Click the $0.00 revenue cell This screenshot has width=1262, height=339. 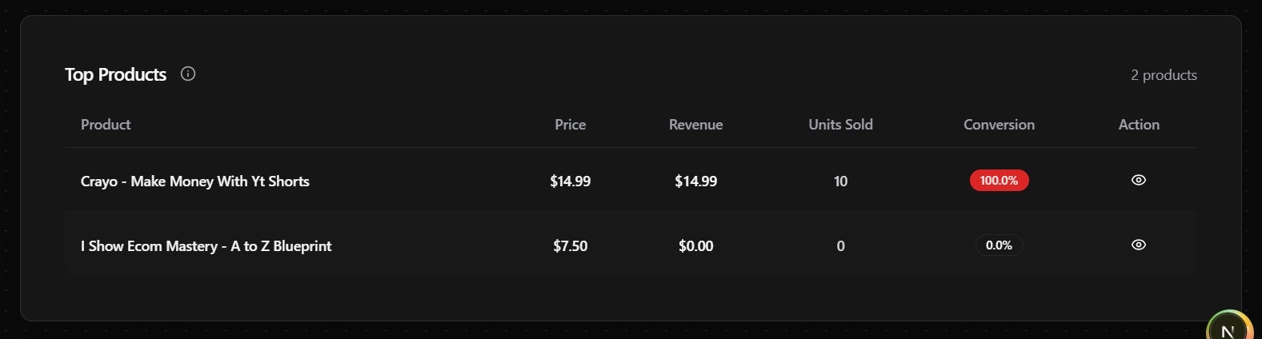(x=695, y=246)
